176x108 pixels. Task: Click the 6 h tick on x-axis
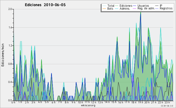(x=53, y=102)
